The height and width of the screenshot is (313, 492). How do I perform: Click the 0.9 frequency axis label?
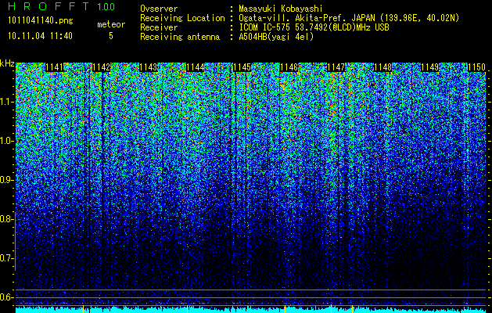(5, 180)
